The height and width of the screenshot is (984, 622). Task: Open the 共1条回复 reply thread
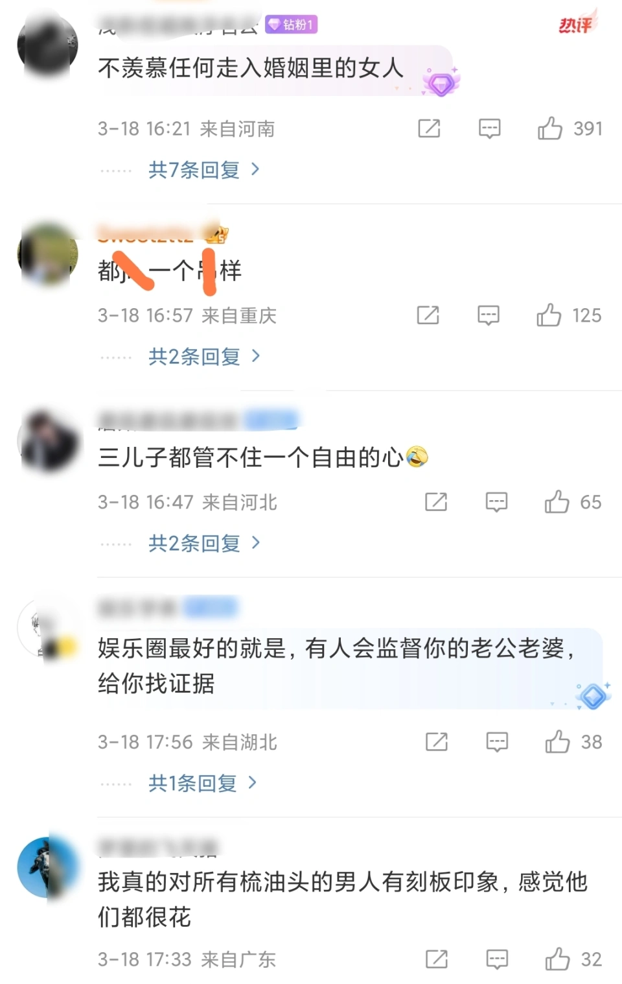202,783
